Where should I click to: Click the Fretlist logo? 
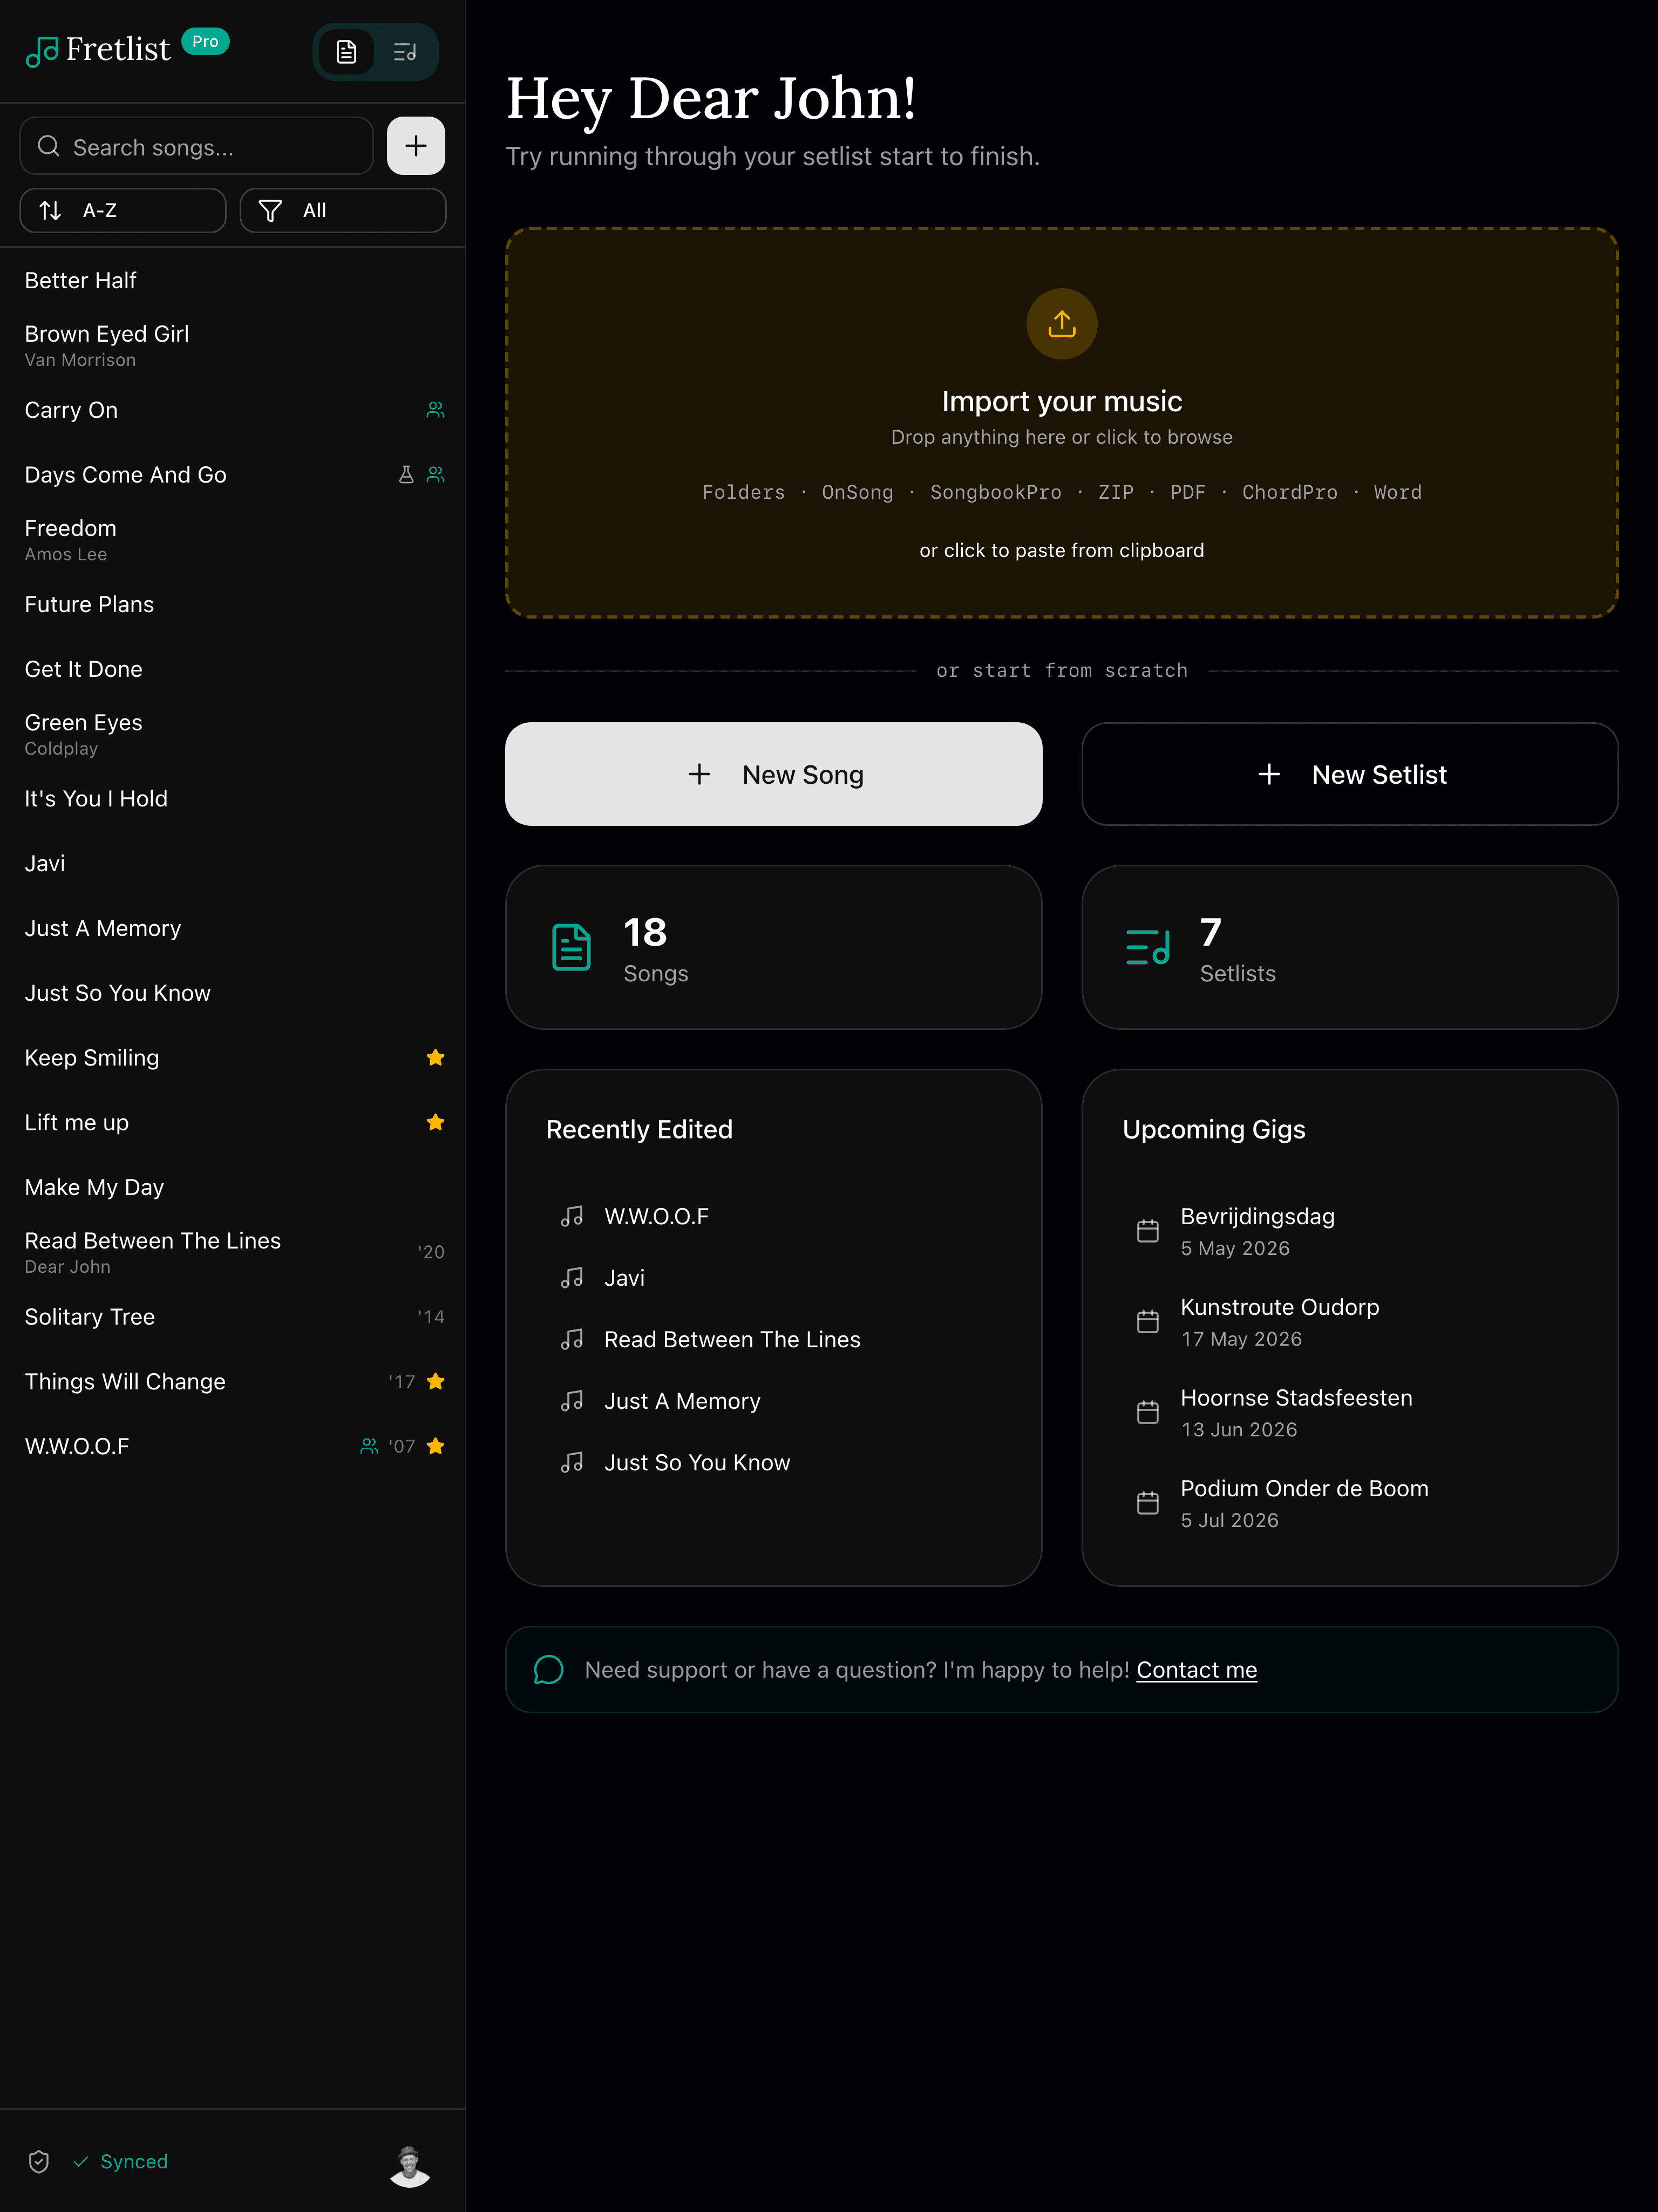[x=98, y=50]
